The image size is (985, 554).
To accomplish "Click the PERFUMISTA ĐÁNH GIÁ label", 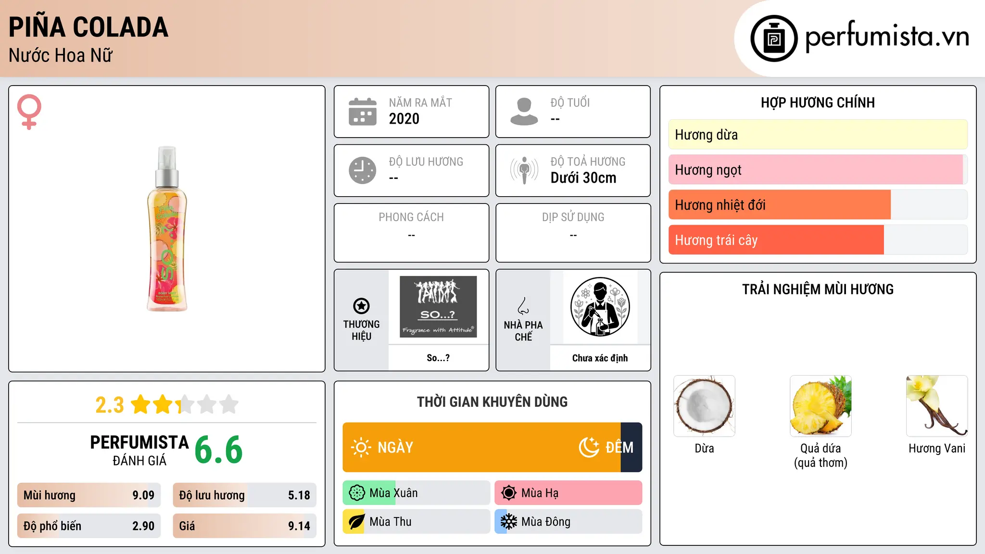I will click(139, 450).
